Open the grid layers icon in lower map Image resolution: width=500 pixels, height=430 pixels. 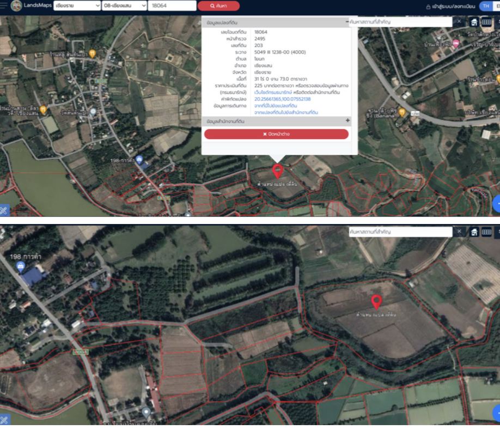click(x=486, y=232)
